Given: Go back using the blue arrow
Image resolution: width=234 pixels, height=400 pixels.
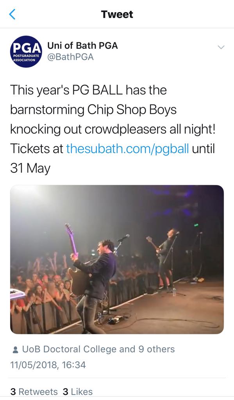Looking at the screenshot, I should point(12,14).
